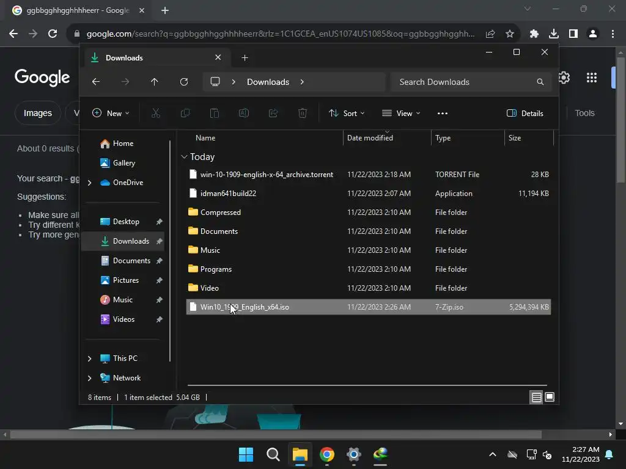Open a new Chrome tab
Image resolution: width=626 pixels, height=469 pixels.
point(165,10)
